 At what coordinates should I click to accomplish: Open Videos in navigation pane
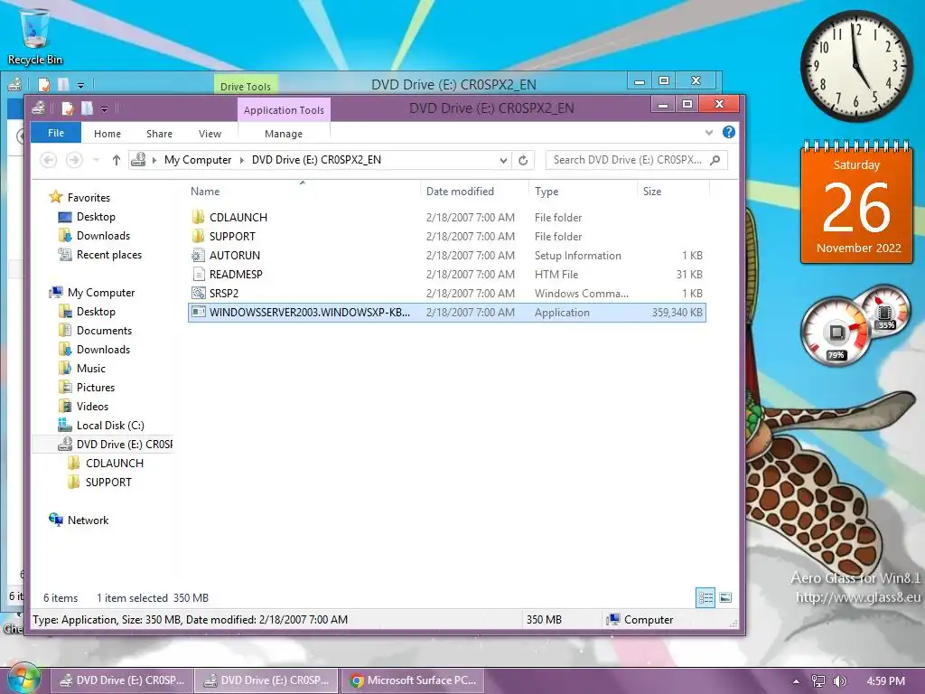coord(84,406)
